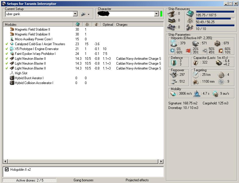This screenshot has width=239, height=183.
Task: Expand the small arrow beside ship icon
Action: 88,15
